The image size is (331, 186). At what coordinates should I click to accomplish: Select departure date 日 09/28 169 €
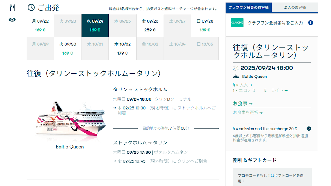point(205,26)
